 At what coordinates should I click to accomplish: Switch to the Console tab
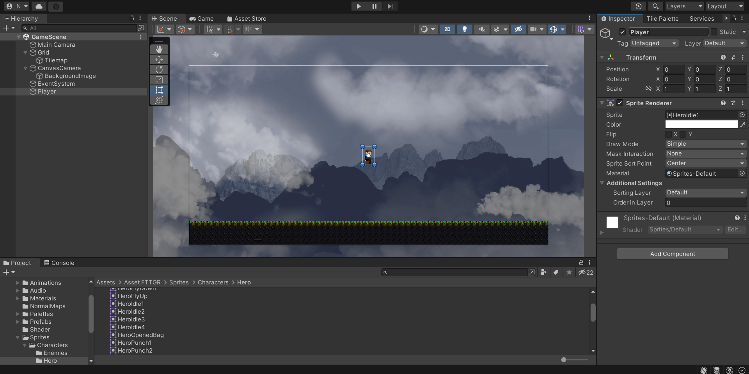pos(59,263)
